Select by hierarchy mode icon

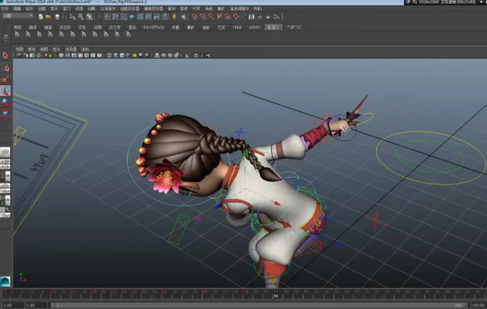(72, 17)
